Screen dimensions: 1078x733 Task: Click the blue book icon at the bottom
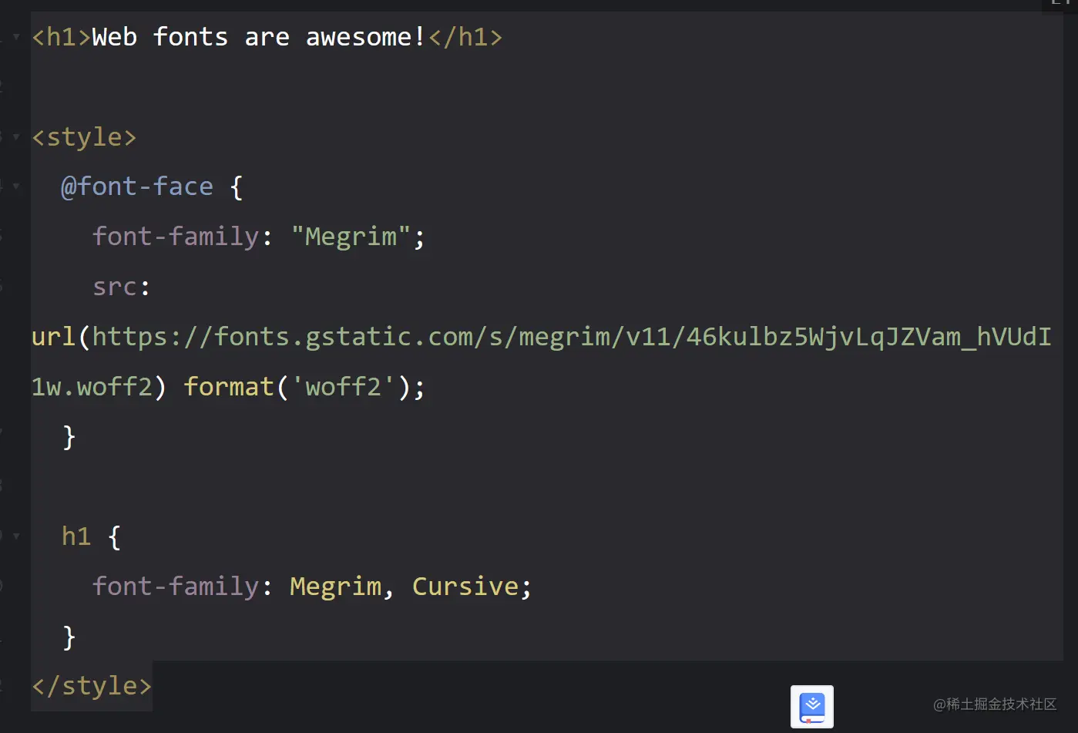point(812,707)
